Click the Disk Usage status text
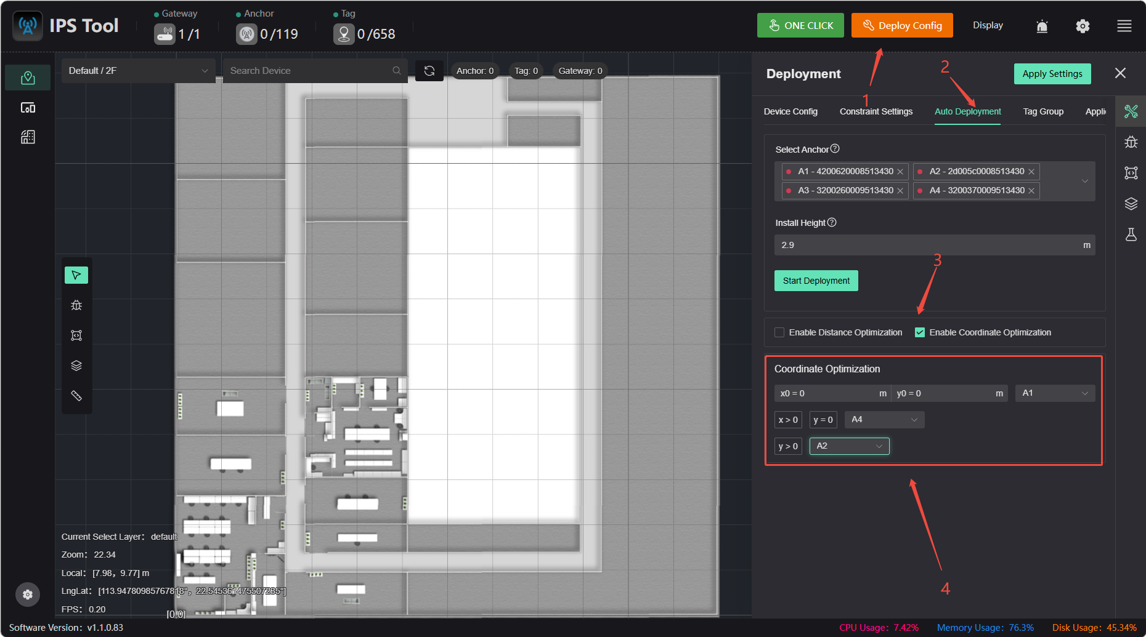The image size is (1146, 637). tap(1094, 628)
